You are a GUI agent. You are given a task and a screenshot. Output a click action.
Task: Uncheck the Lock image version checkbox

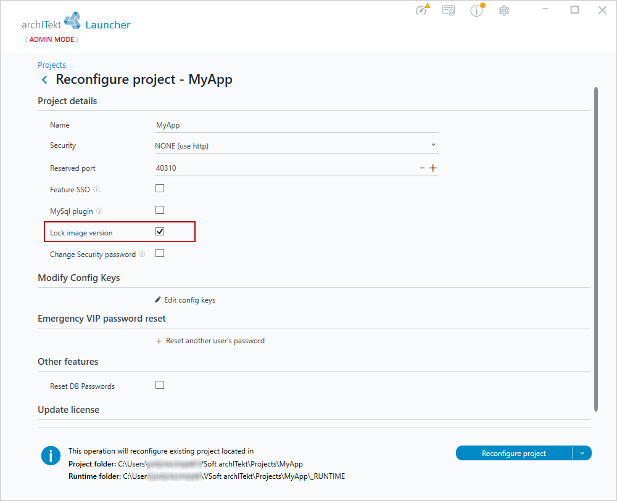[160, 232]
